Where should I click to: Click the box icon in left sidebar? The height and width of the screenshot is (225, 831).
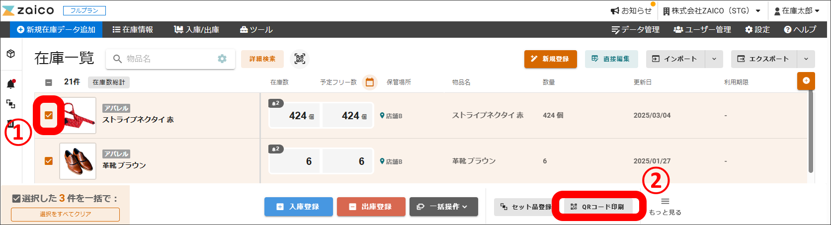pos(10,54)
